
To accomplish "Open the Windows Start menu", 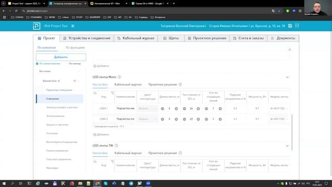I will (x=4, y=183).
